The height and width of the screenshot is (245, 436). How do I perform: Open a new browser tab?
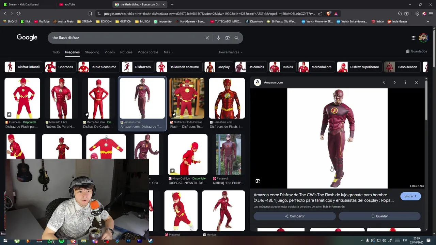click(172, 4)
